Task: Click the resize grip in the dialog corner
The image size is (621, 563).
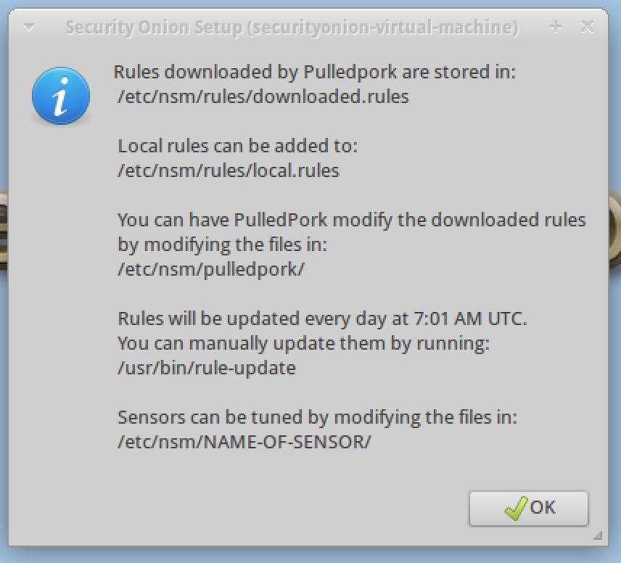Action: [x=597, y=537]
